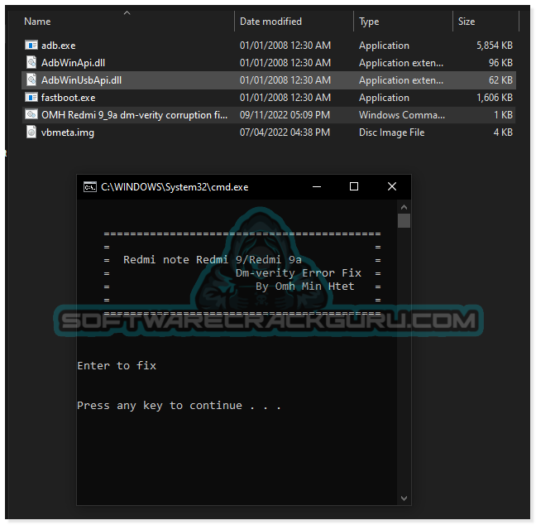Click the cmd.exe scrollbar up arrow
Screen dimensions: 536x525
click(x=404, y=207)
